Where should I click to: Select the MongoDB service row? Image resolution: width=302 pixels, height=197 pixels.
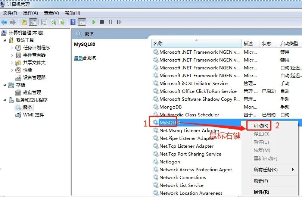227,107
